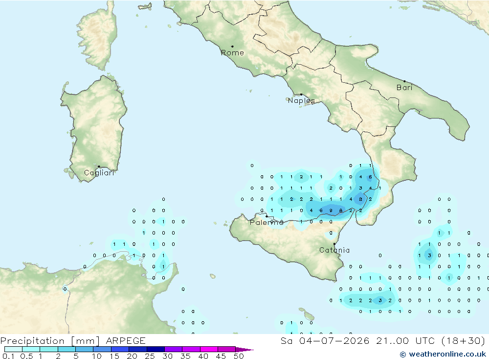Select the Naples city label

(301, 100)
